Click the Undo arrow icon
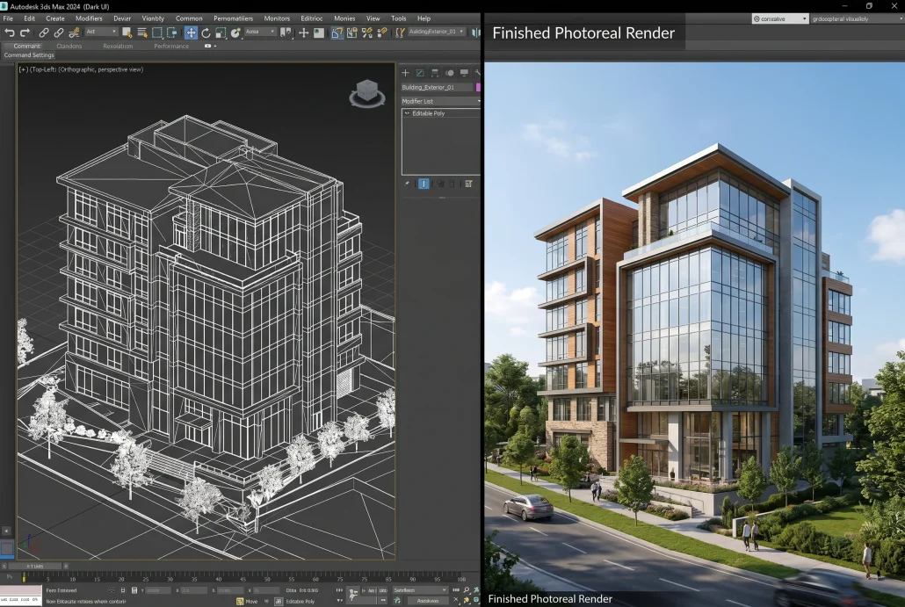The width and height of the screenshot is (905, 607). pyautogui.click(x=10, y=33)
